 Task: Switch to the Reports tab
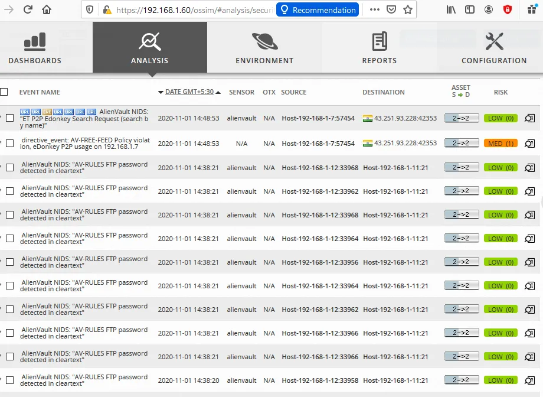pyautogui.click(x=379, y=41)
